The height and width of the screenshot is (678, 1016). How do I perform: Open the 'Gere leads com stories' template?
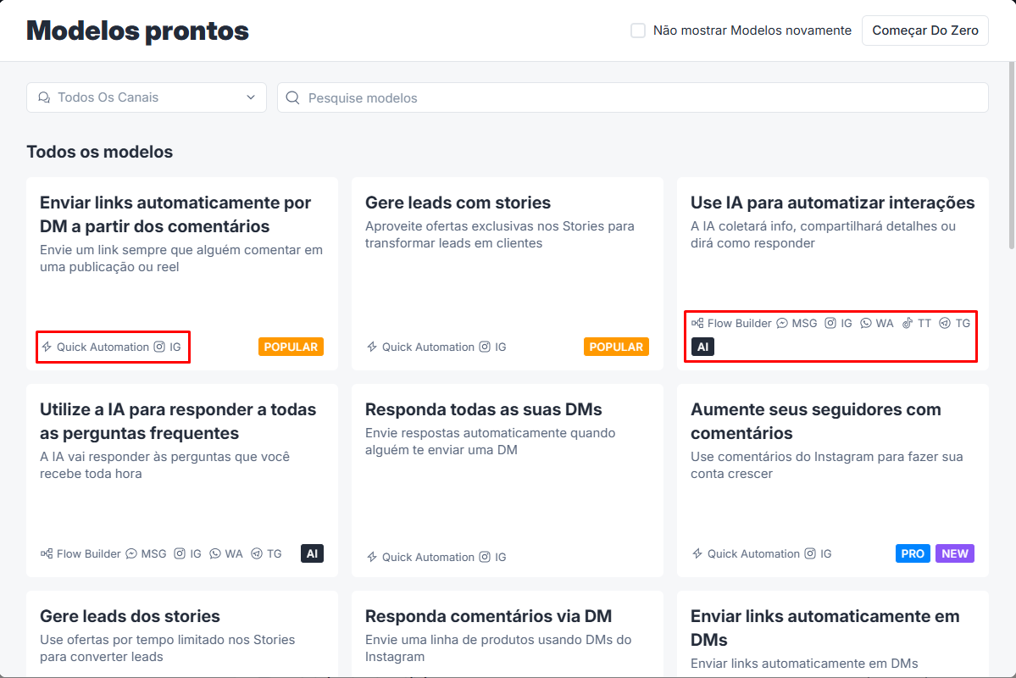pos(507,274)
